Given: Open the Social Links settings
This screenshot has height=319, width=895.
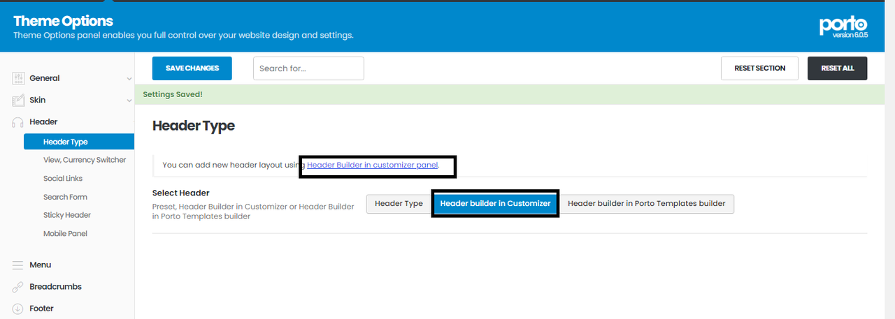Looking at the screenshot, I should pyautogui.click(x=63, y=179).
